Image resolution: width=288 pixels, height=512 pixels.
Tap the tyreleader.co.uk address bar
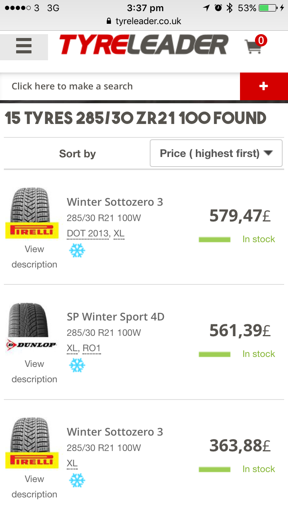pyautogui.click(x=144, y=21)
